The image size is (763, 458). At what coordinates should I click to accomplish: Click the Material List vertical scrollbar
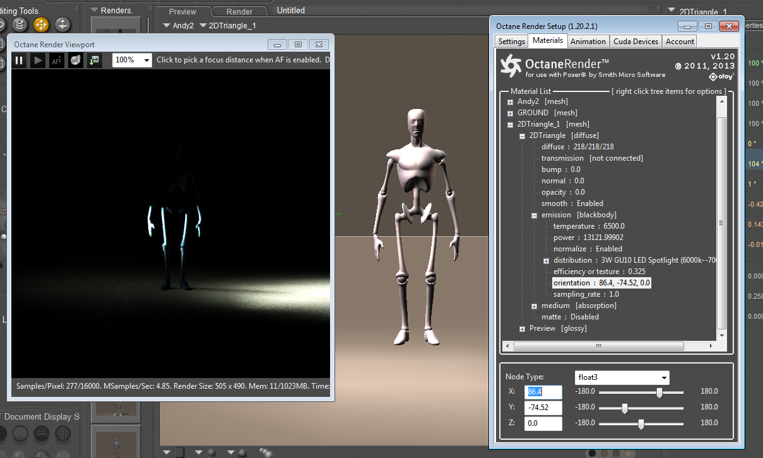(x=721, y=222)
